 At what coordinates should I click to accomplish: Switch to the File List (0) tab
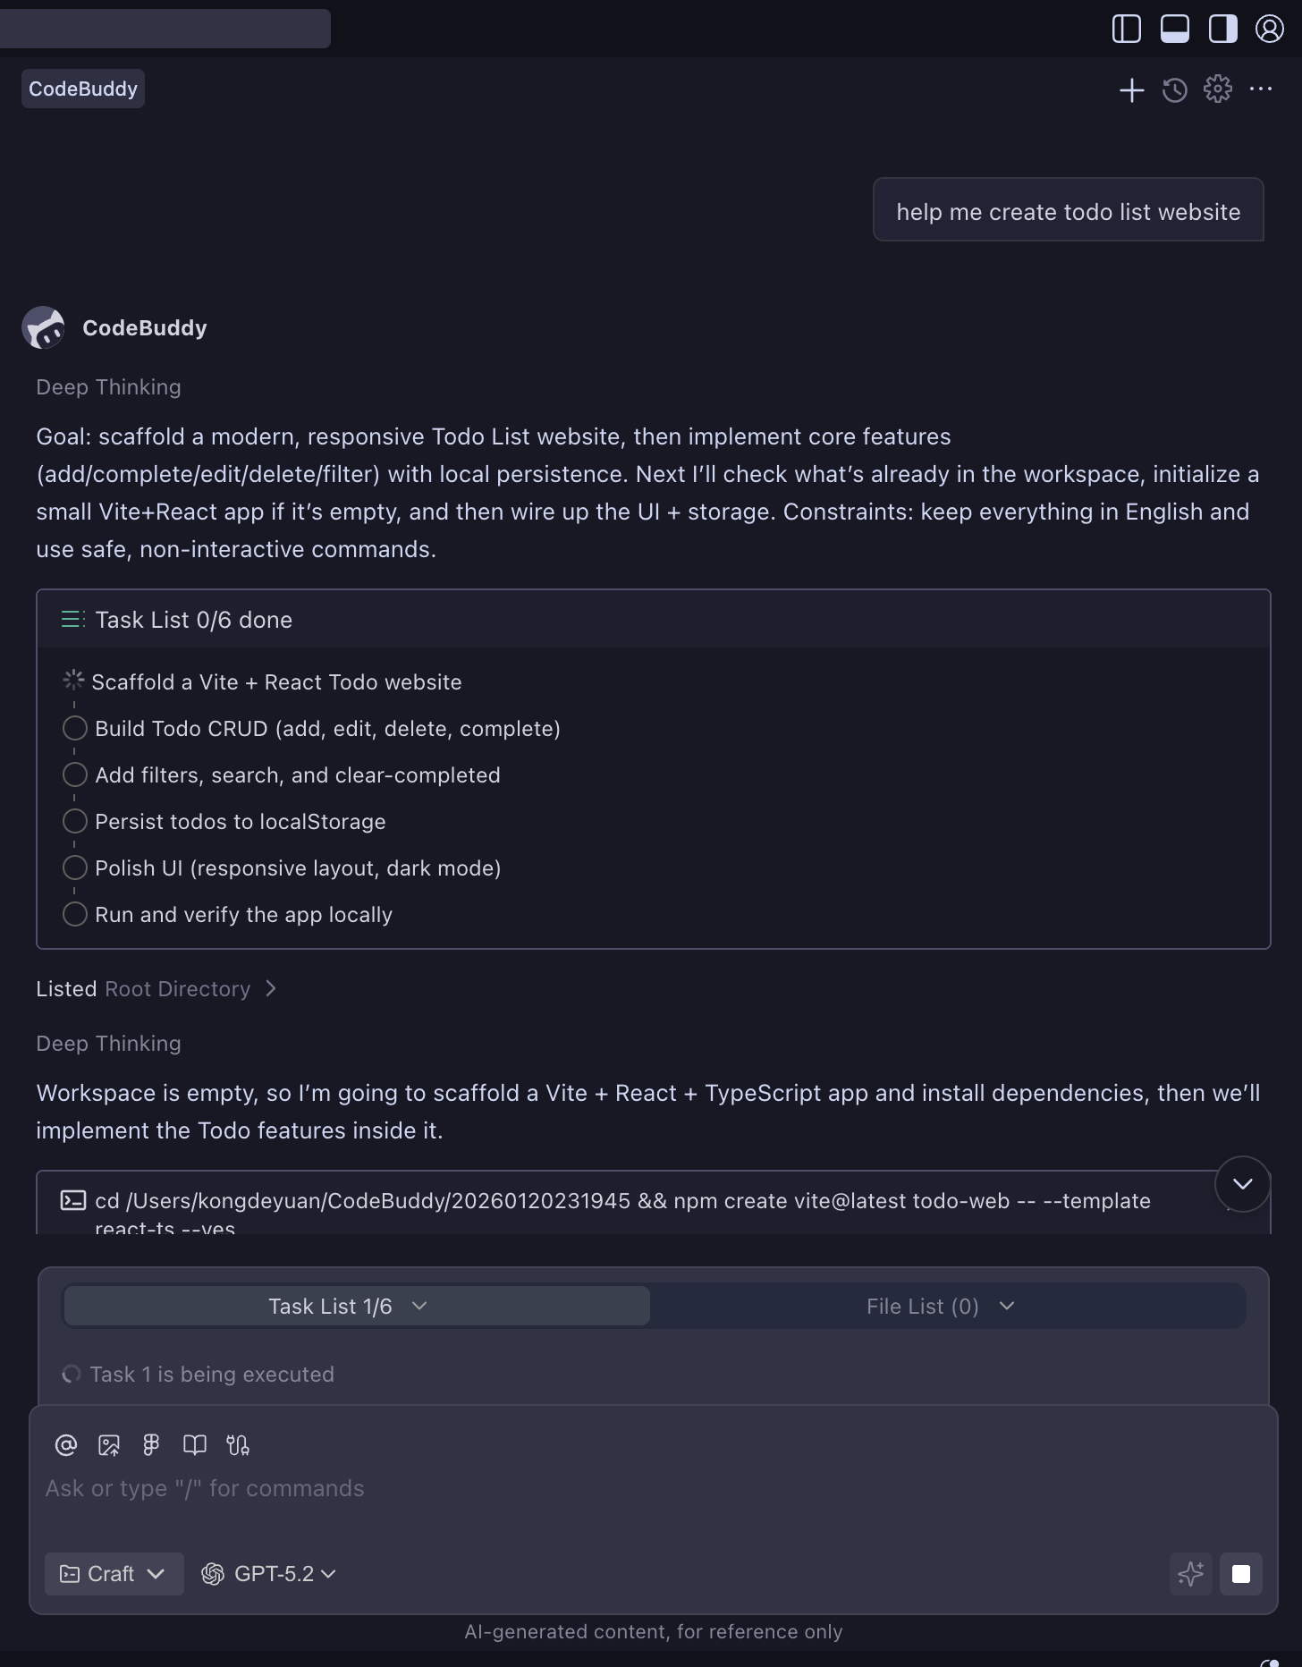[940, 1307]
